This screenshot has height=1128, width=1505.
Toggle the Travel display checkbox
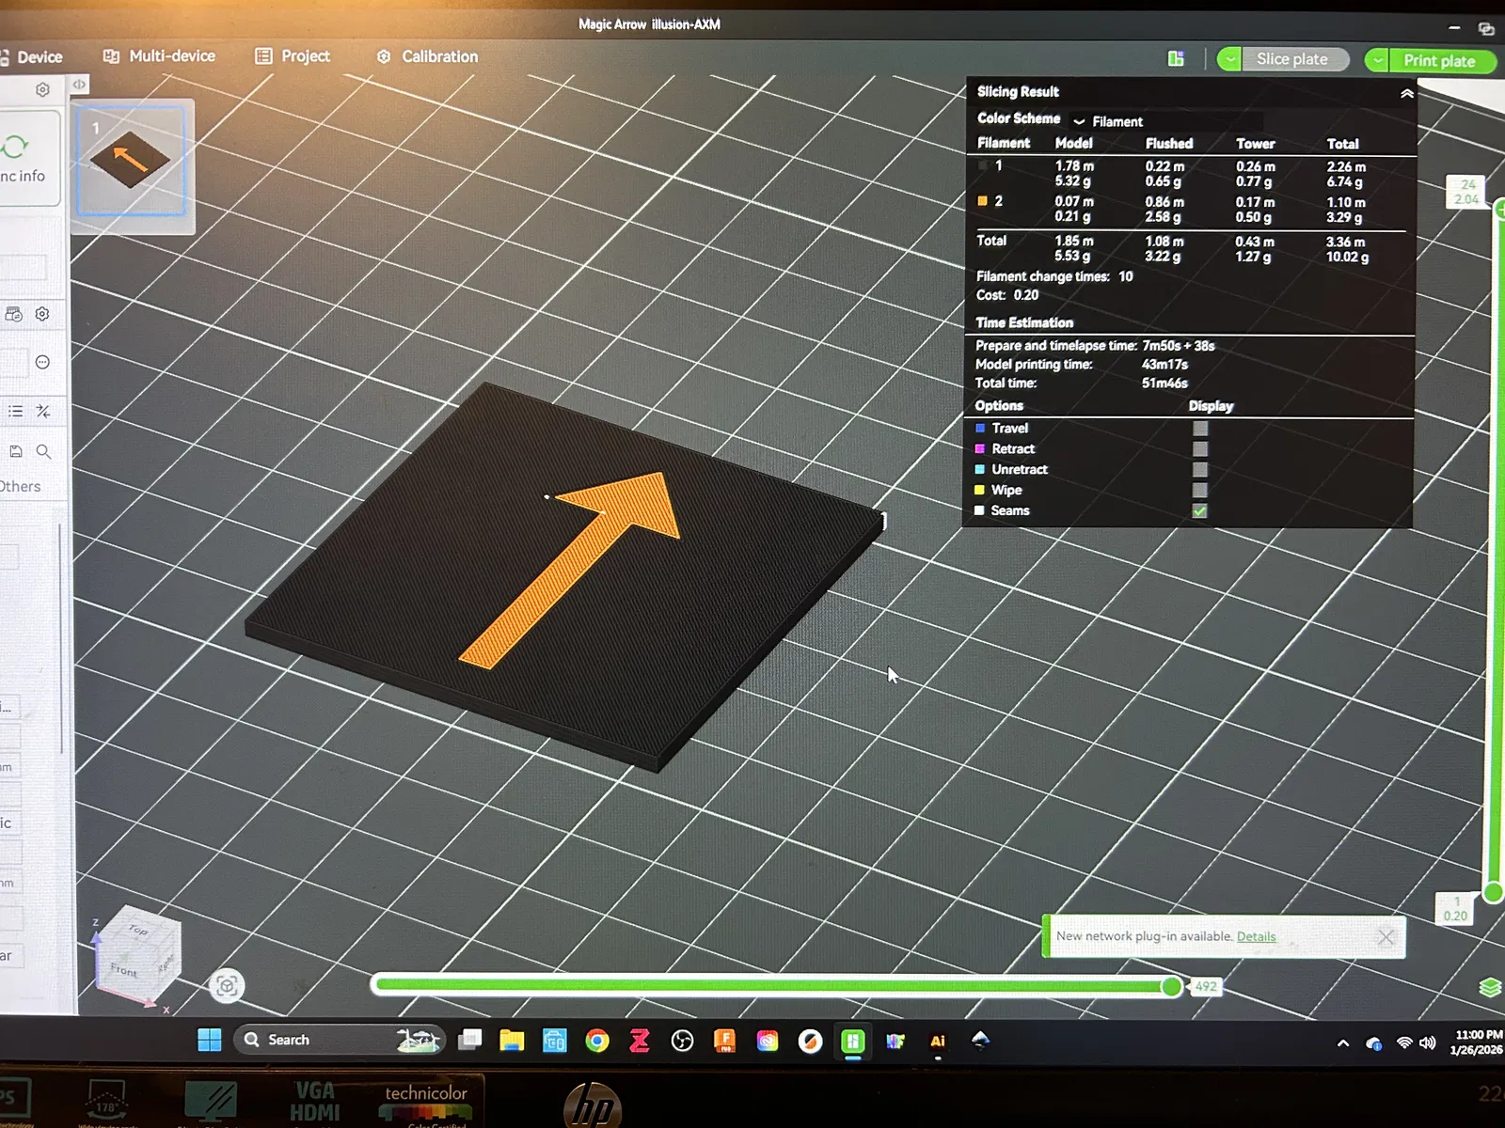coord(1200,428)
